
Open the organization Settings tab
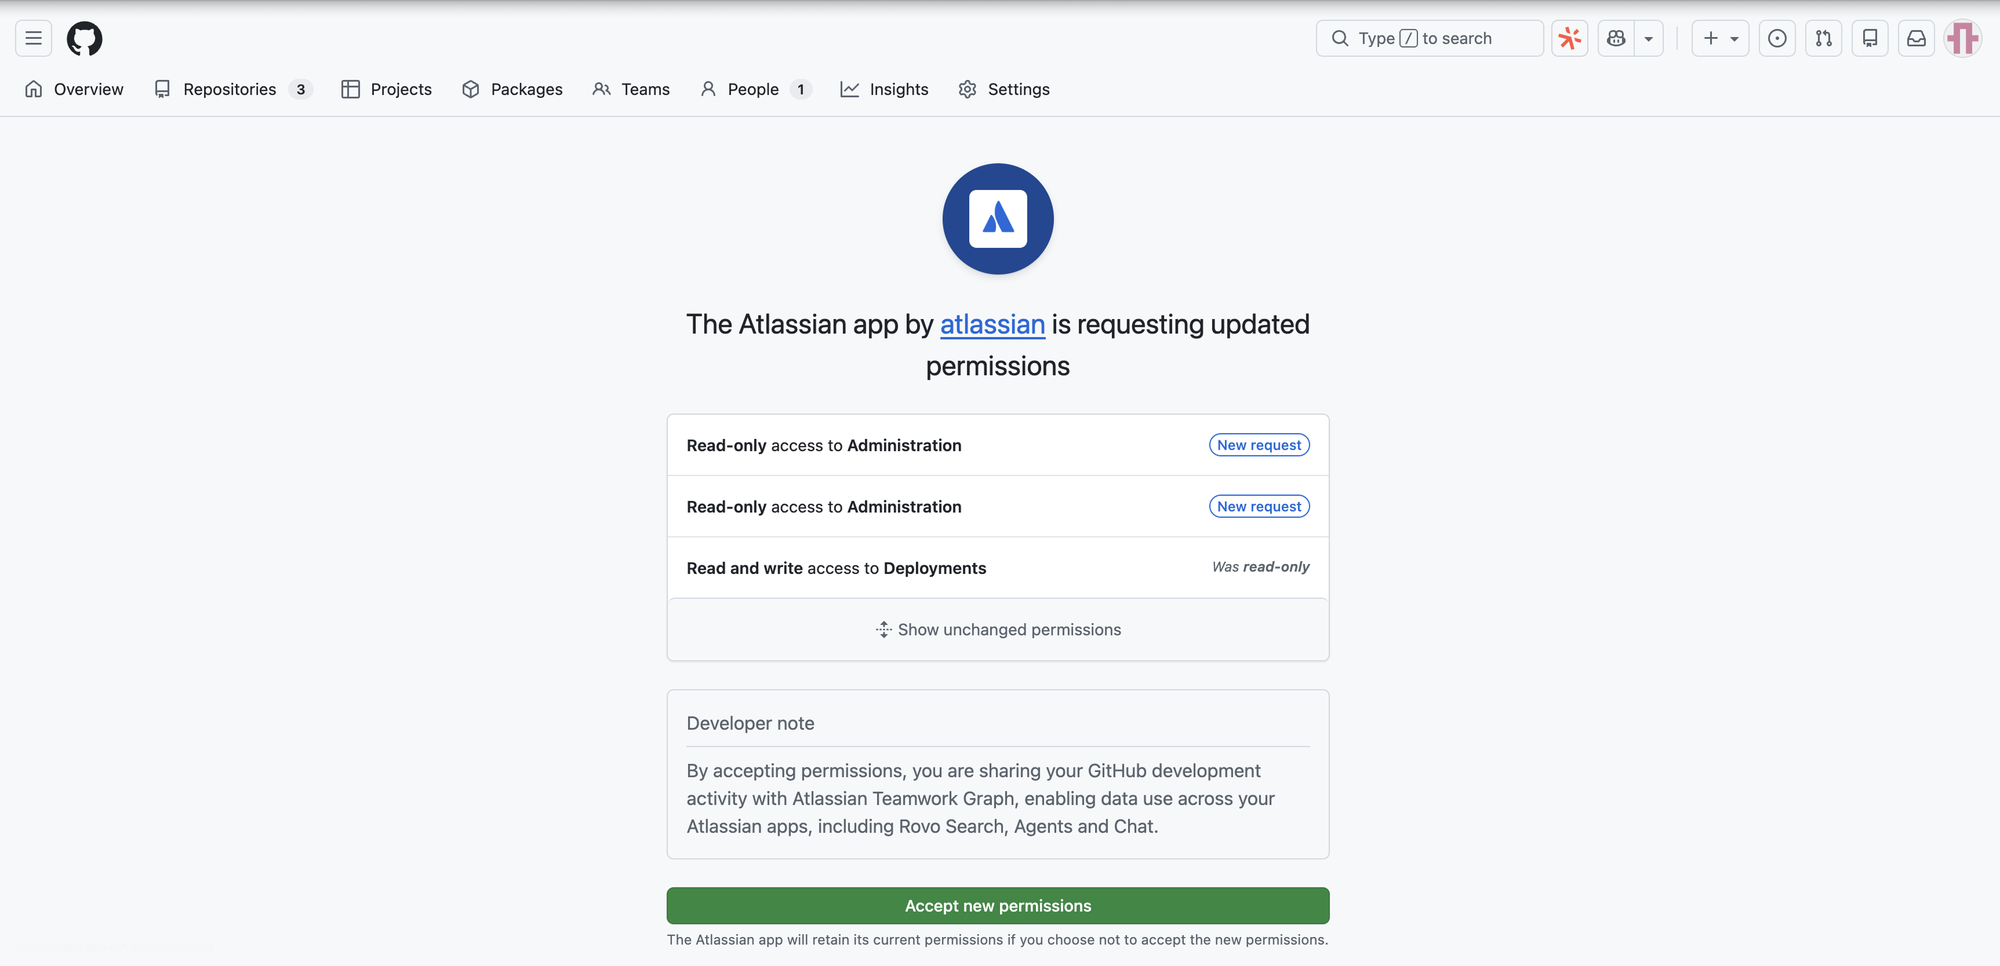pyautogui.click(x=1003, y=89)
